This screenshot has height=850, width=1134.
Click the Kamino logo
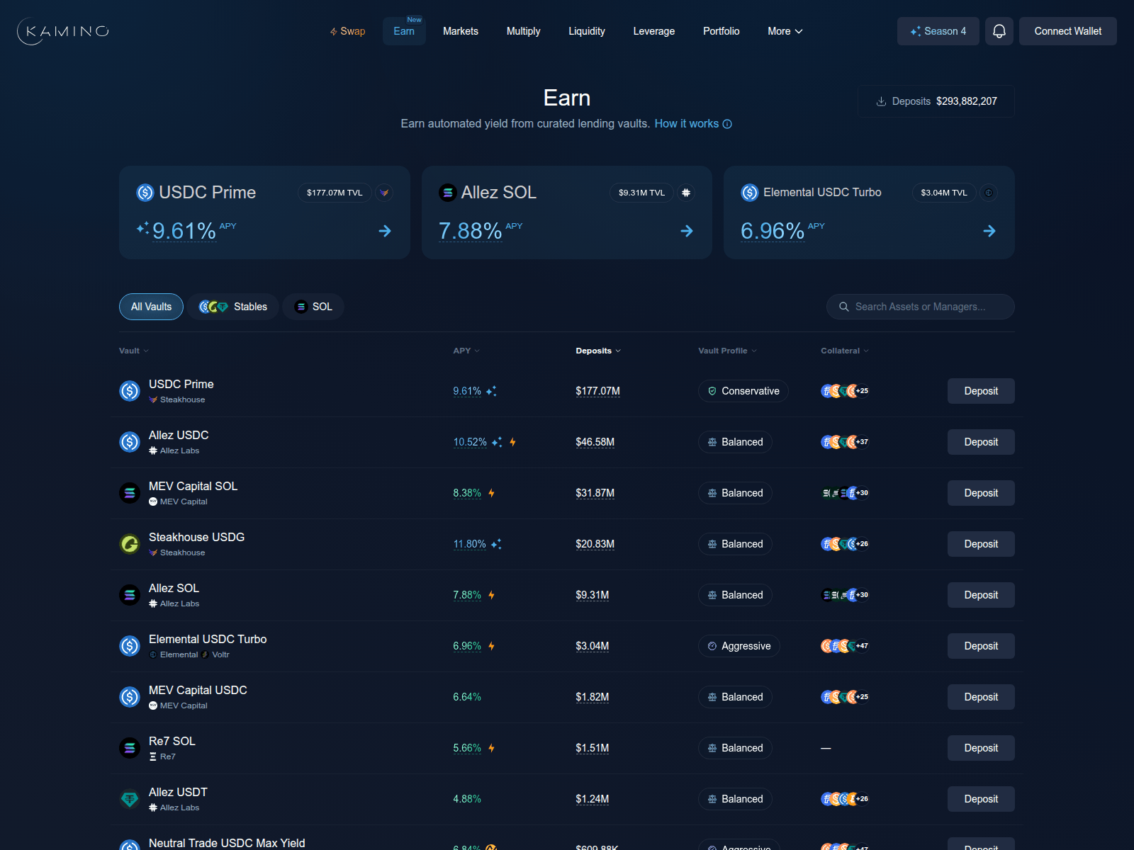63,31
